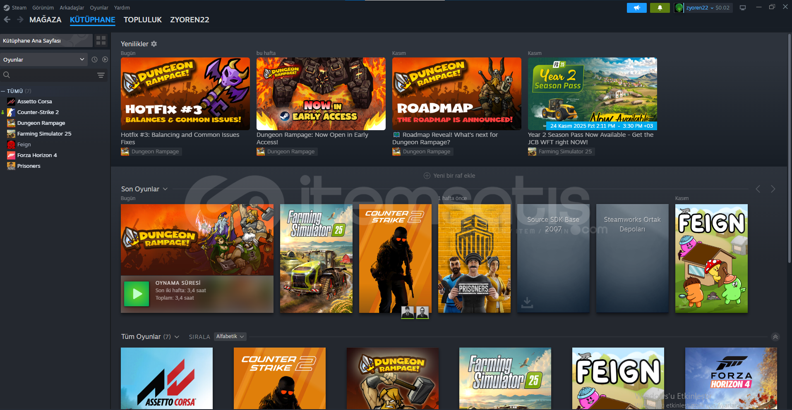
Task: Click the Source SDK Base download icon
Action: pyautogui.click(x=527, y=303)
